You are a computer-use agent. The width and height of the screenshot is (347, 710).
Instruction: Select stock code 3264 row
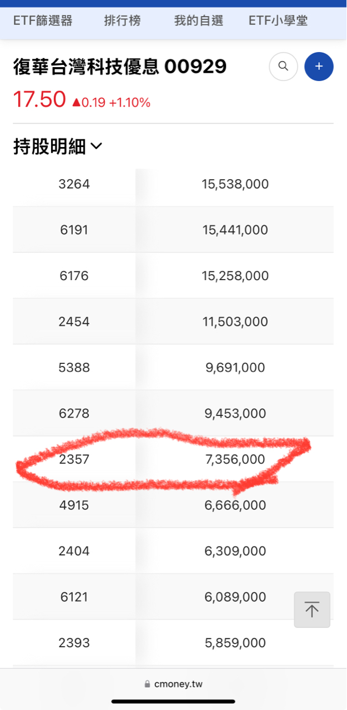(74, 184)
